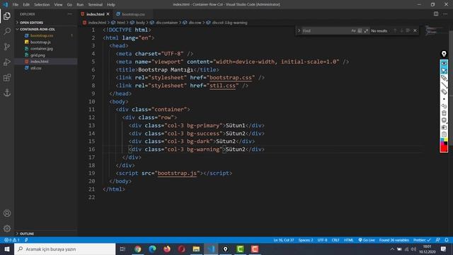Toggle Replace chevron in Find widget
The width and height of the screenshot is (453, 255).
299,30
